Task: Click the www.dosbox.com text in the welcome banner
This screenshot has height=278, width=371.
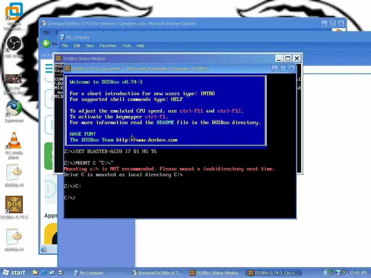Action: click(157, 140)
